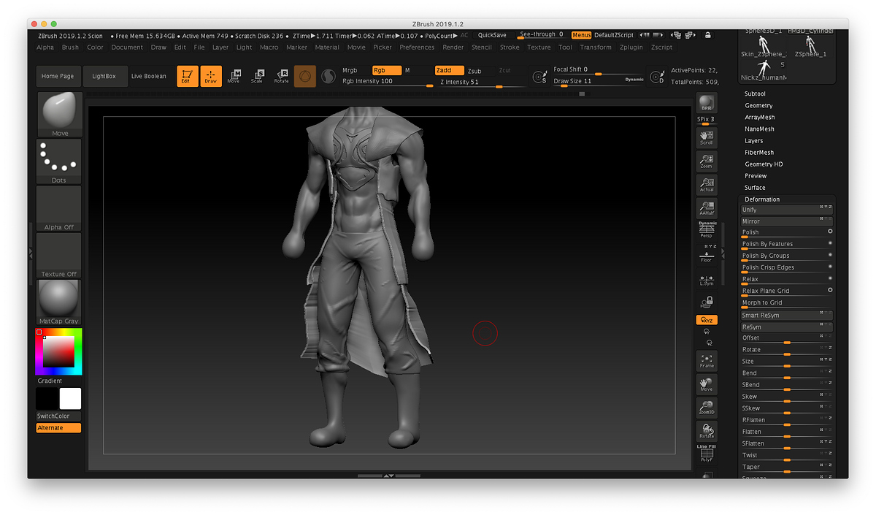The height and width of the screenshot is (515, 876).
Task: Click the right-shelf Rotate view icon
Action: tap(707, 430)
